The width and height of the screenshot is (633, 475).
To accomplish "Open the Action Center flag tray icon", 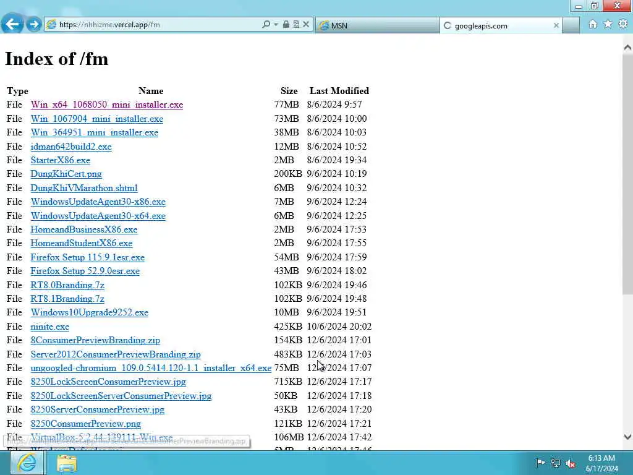I will (x=540, y=463).
